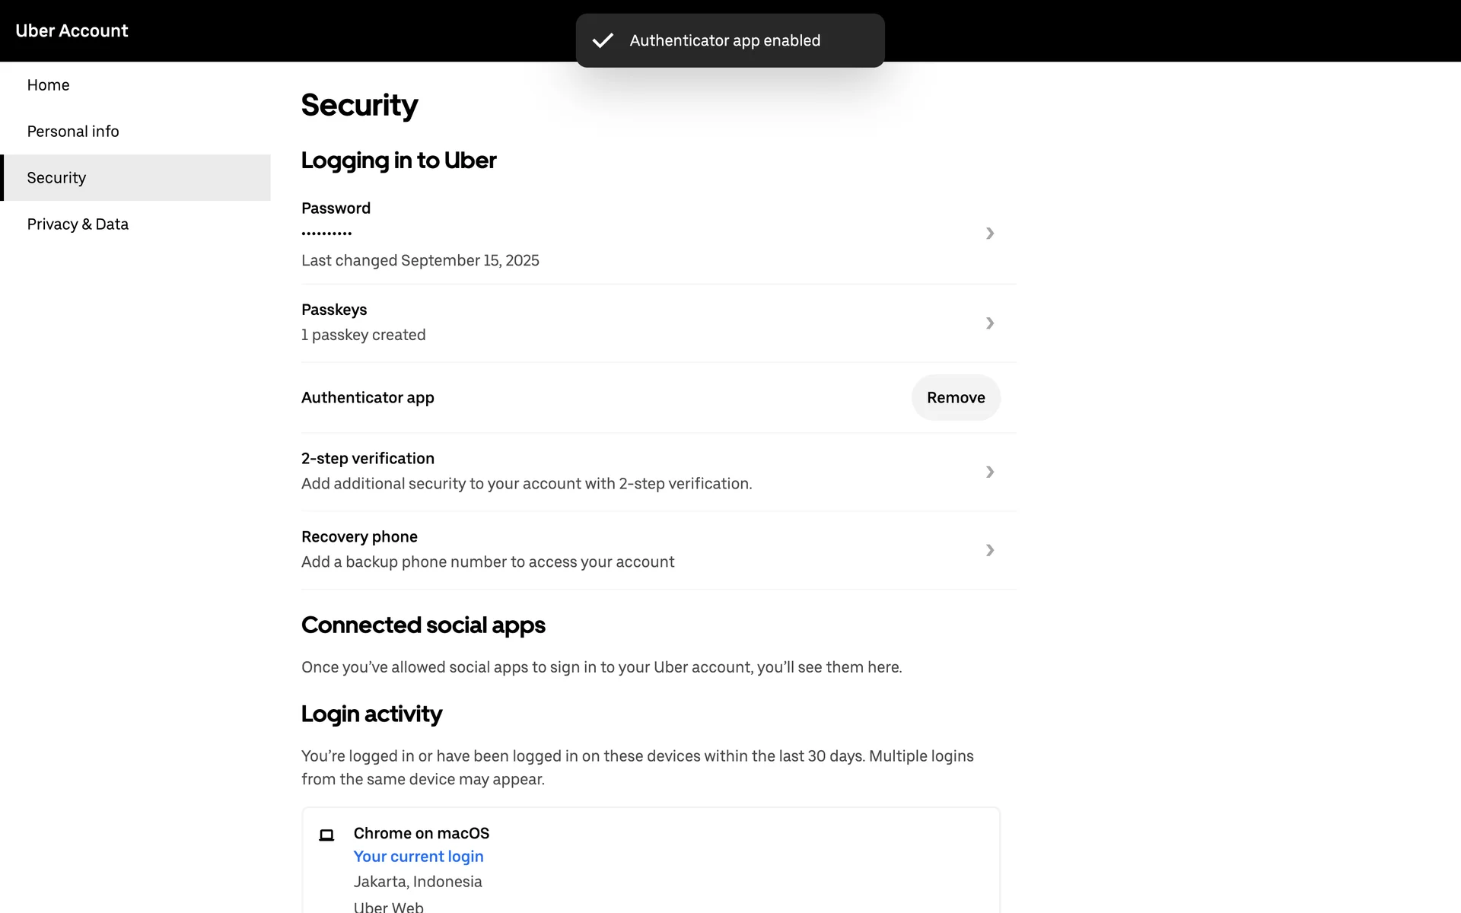1461x913 pixels.
Task: Go to Home in sidebar
Action: coord(48,85)
